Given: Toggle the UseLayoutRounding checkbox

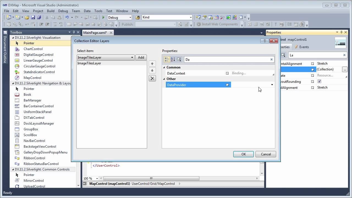Looking at the screenshot, I should pos(319,81).
